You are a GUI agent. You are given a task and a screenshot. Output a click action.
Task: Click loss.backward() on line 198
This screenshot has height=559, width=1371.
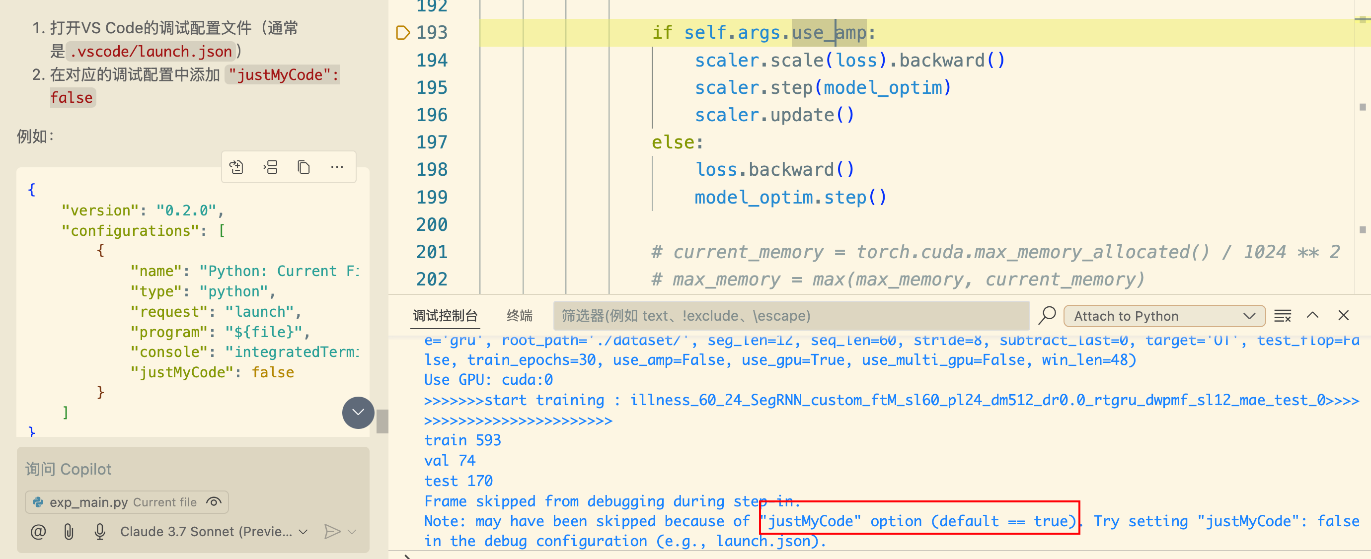coord(774,169)
